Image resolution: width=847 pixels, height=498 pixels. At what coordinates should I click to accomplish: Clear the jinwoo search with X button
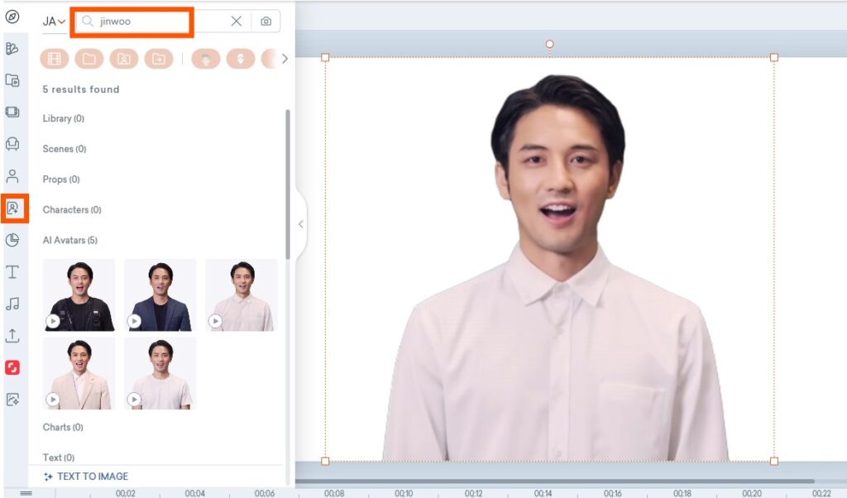[237, 22]
